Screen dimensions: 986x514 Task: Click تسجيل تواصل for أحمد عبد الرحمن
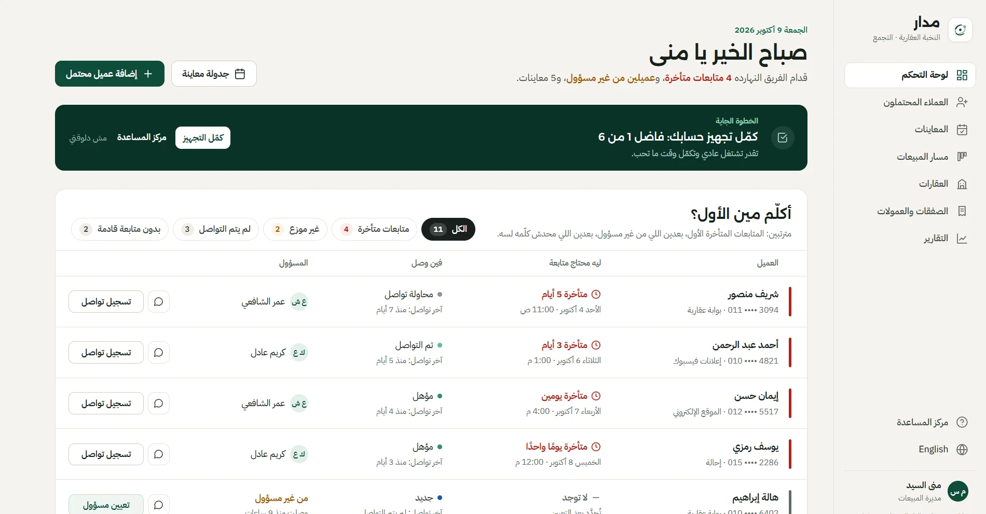[106, 353]
